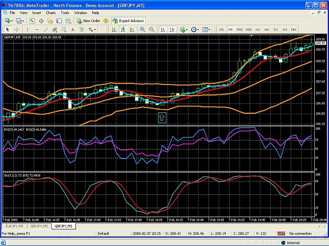Select the D1 timeframe
Viewport: 329px width, 246px height.
point(276,30)
